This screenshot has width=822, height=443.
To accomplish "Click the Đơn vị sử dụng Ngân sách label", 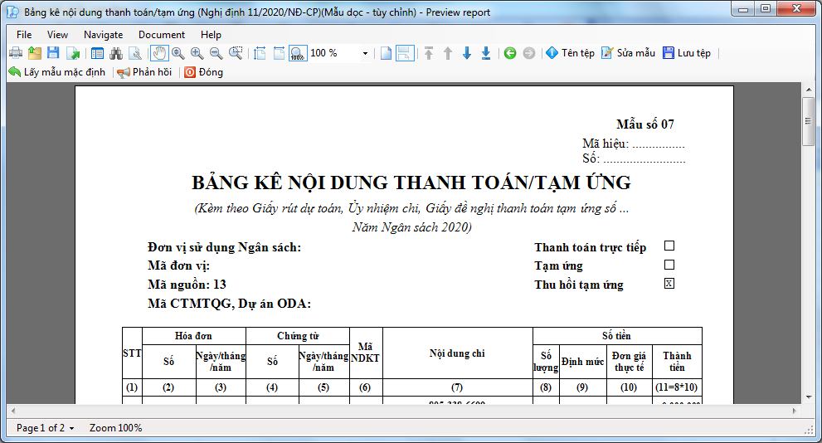I will [x=225, y=247].
